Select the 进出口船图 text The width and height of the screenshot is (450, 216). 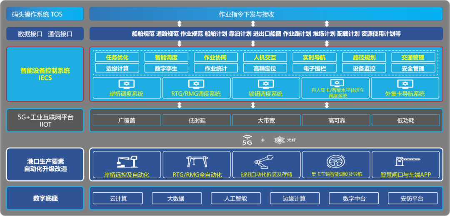[x=267, y=34]
